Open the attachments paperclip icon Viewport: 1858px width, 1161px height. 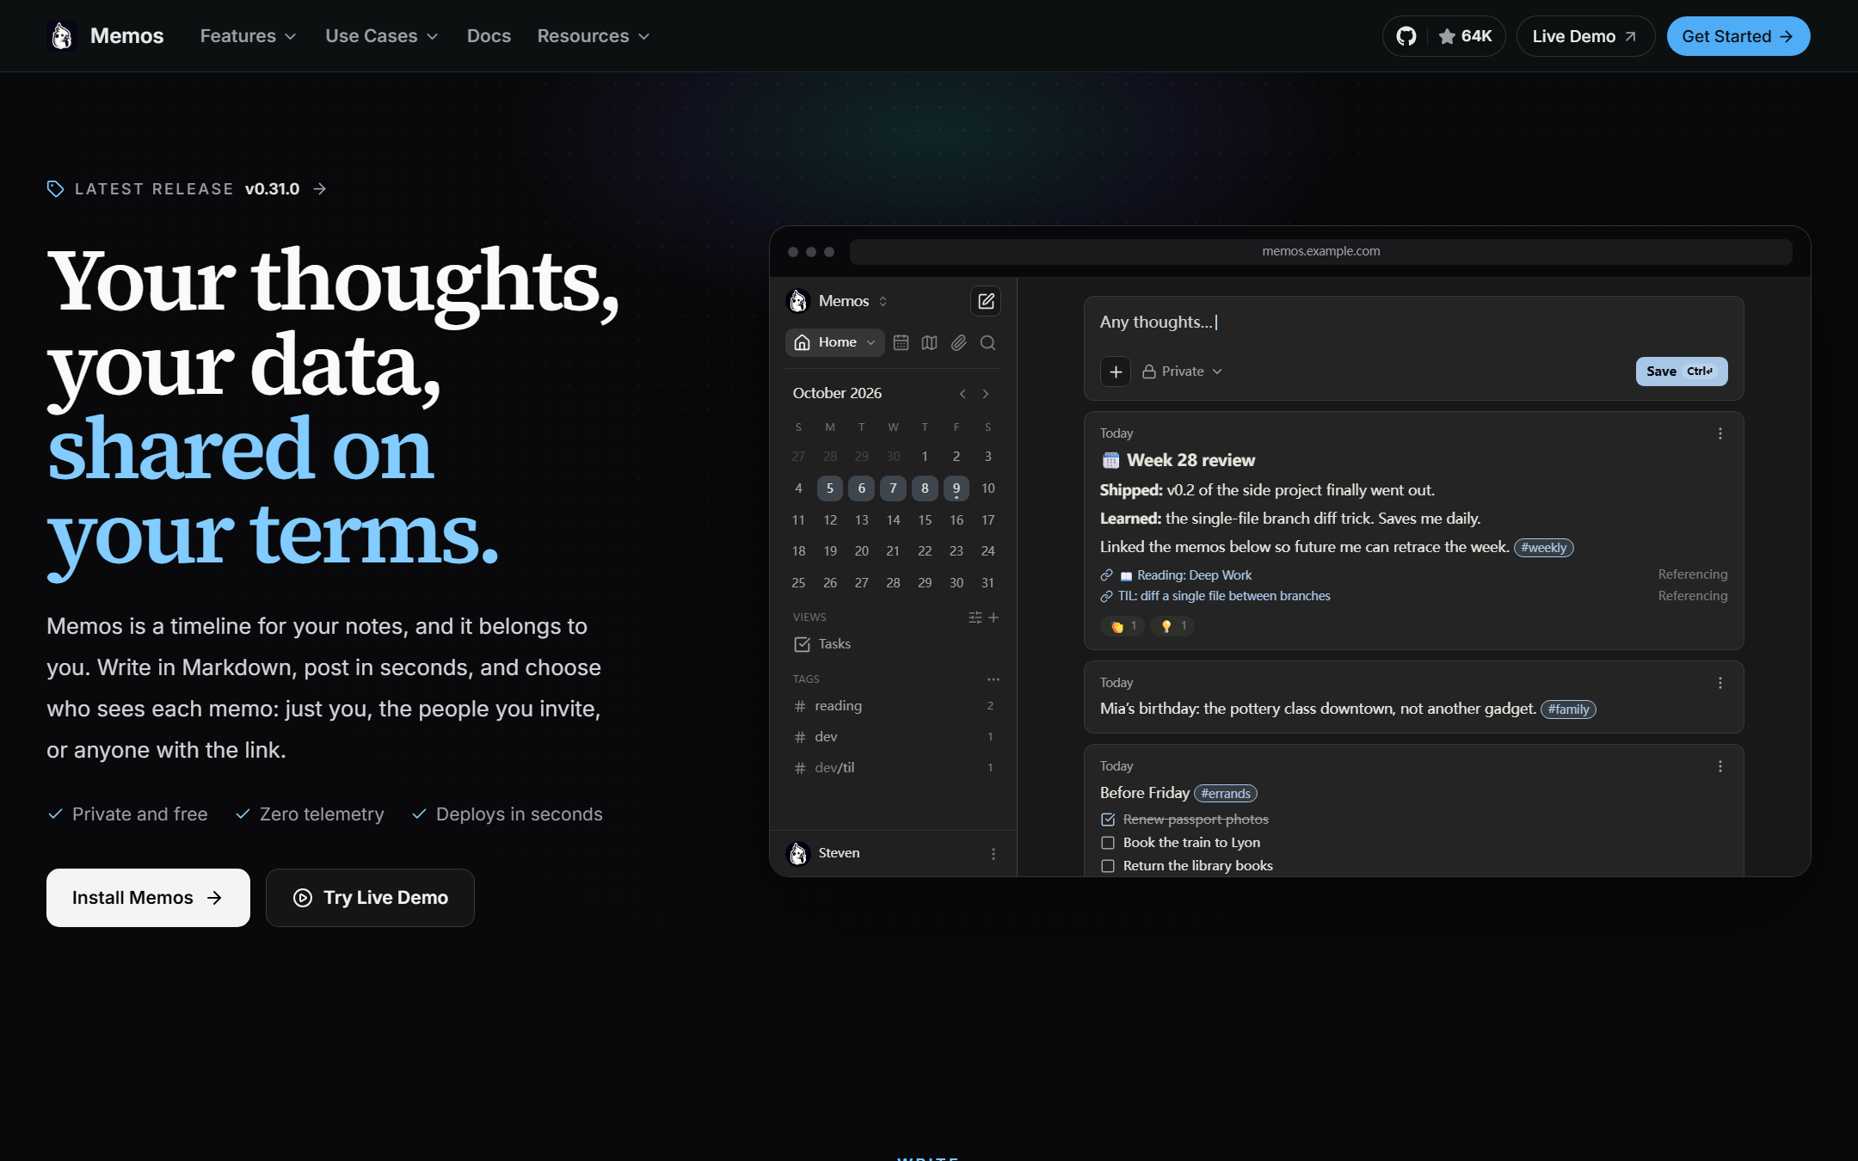click(959, 342)
